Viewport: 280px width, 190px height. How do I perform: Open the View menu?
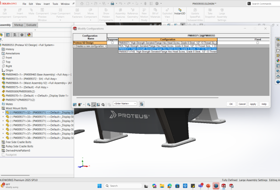point(38,4)
